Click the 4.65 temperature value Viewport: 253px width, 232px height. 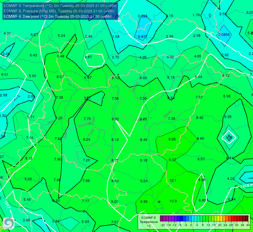point(198,56)
